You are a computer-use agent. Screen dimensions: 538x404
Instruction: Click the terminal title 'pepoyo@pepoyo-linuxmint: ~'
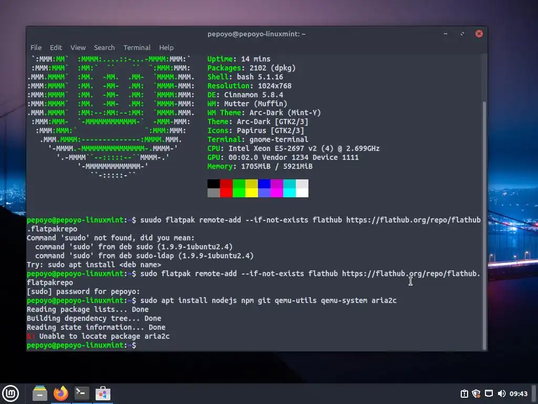click(256, 34)
